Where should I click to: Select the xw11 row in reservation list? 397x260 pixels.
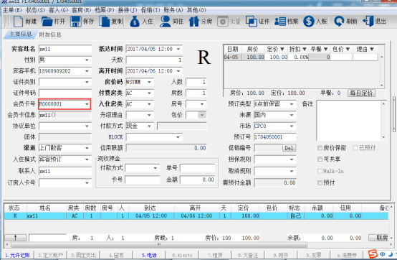(196, 216)
